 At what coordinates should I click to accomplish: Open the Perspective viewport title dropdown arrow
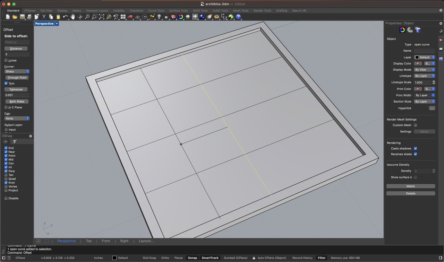click(x=57, y=24)
